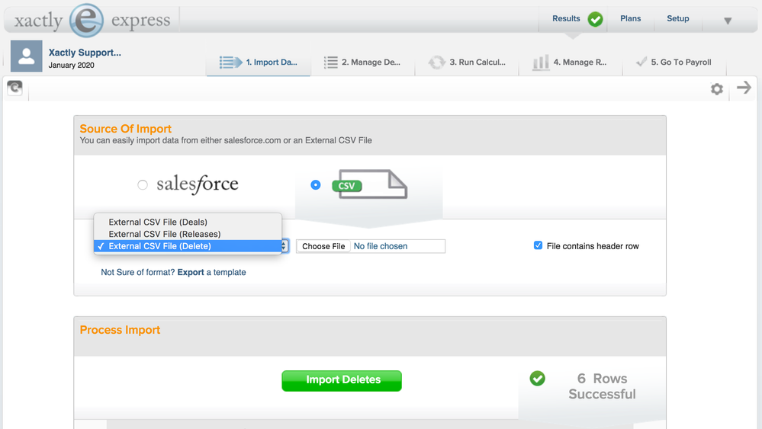
Task: Uncheck File contains header row checkbox
Action: pos(538,245)
